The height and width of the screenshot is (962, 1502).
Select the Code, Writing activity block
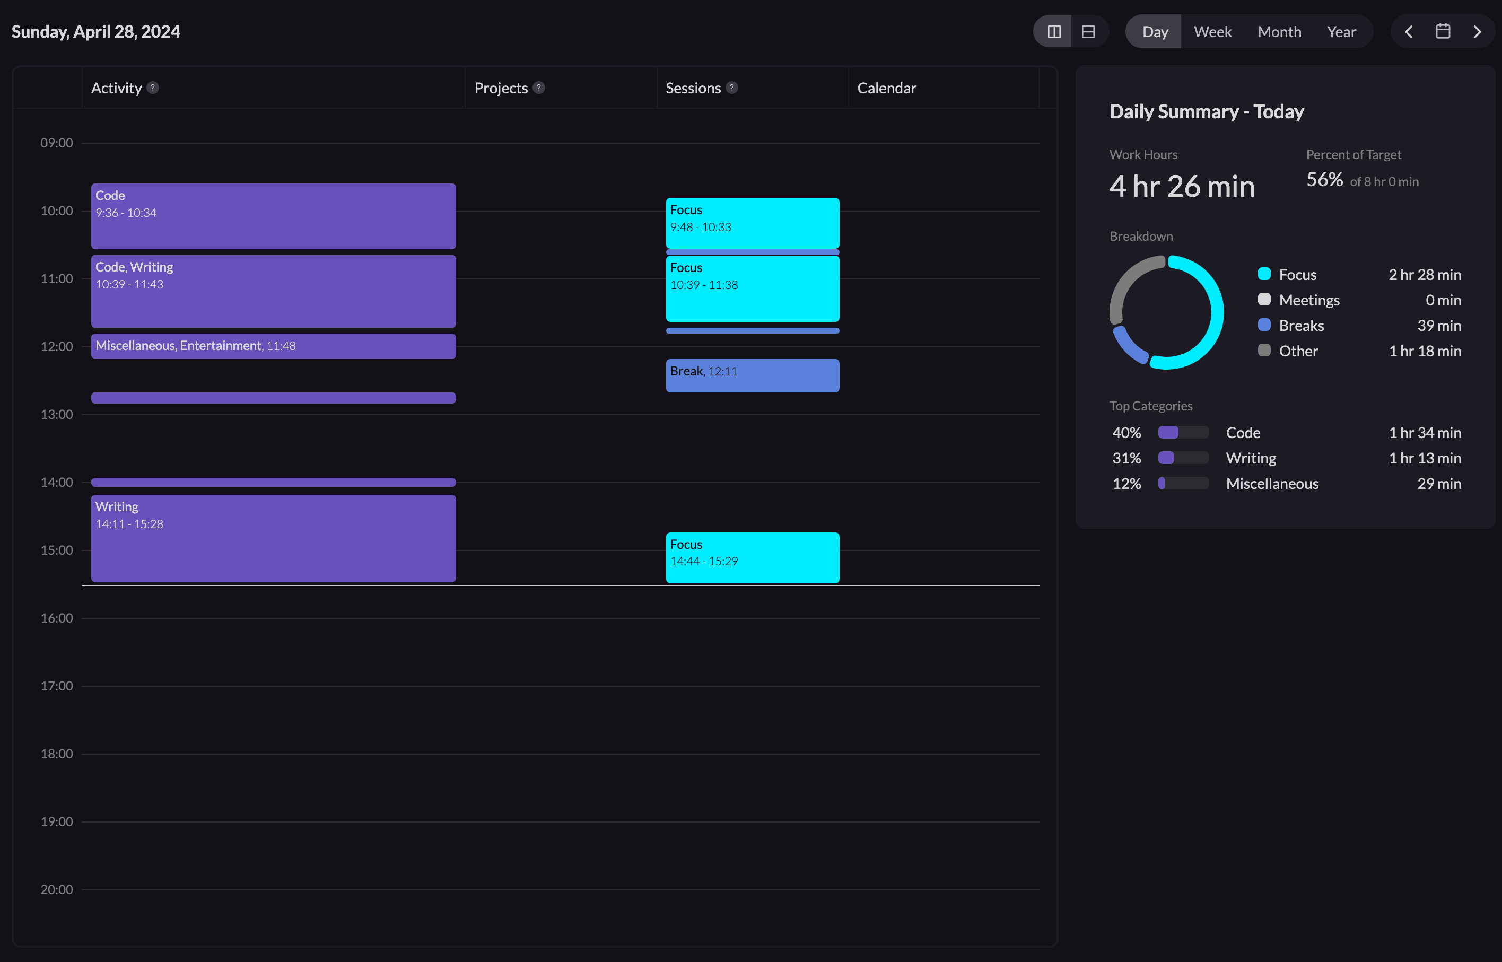274,291
